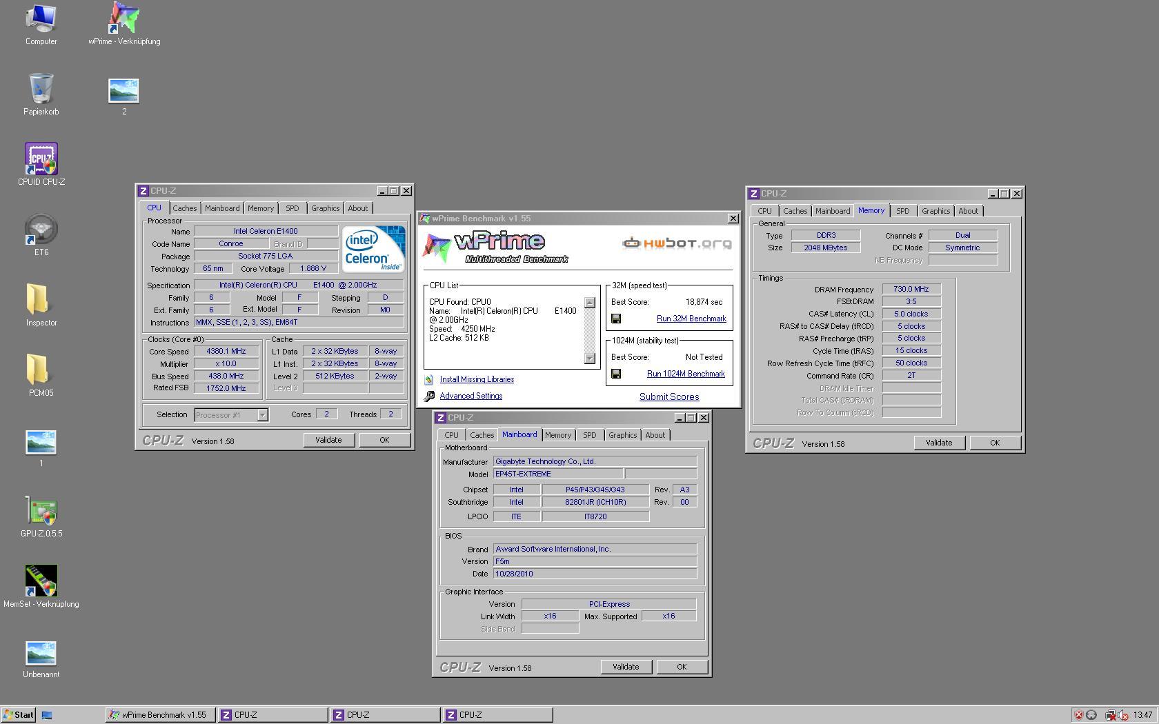Click scroll down arrow in CPU List
Viewport: 1159px width, 724px height.
click(x=589, y=358)
